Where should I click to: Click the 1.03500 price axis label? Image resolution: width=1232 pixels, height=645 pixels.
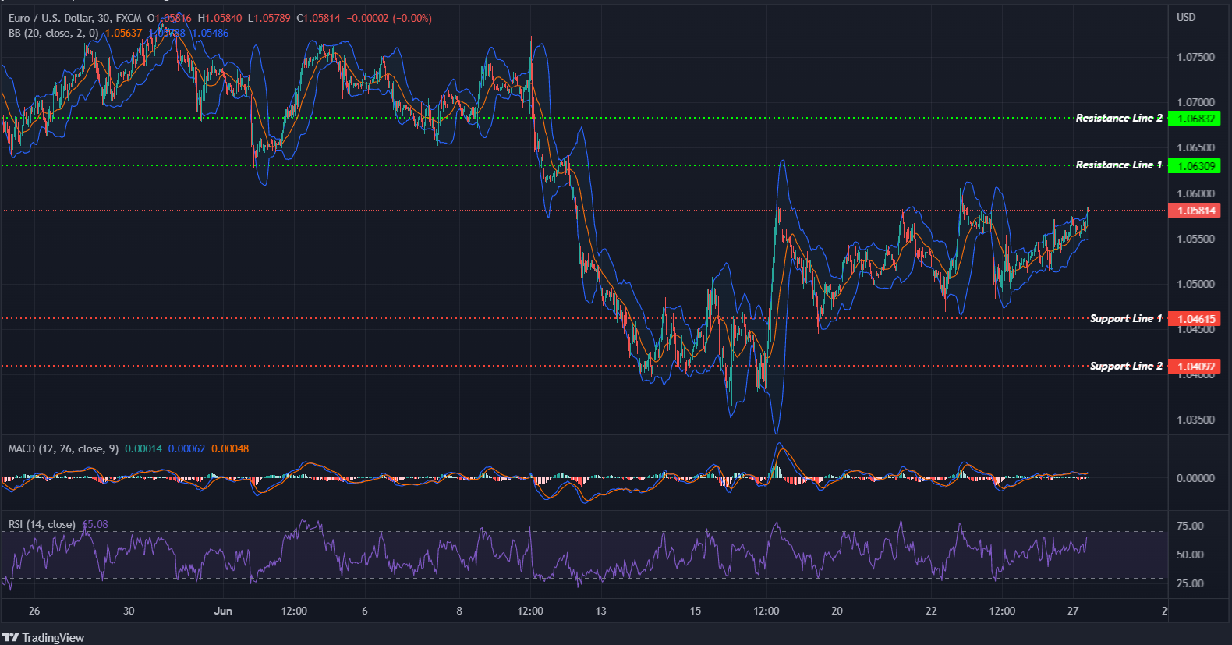(x=1195, y=420)
